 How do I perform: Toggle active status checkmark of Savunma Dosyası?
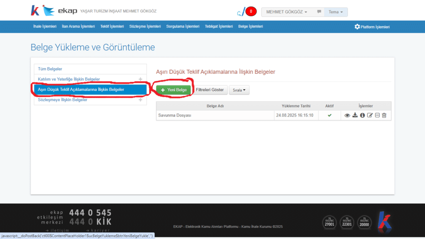point(329,115)
